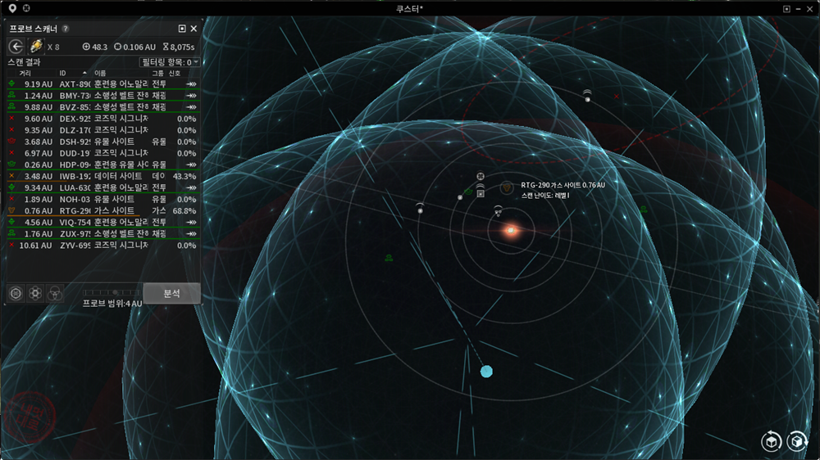Sort results by the 거리 column header
Viewport: 820px width, 460px height.
pos(25,73)
